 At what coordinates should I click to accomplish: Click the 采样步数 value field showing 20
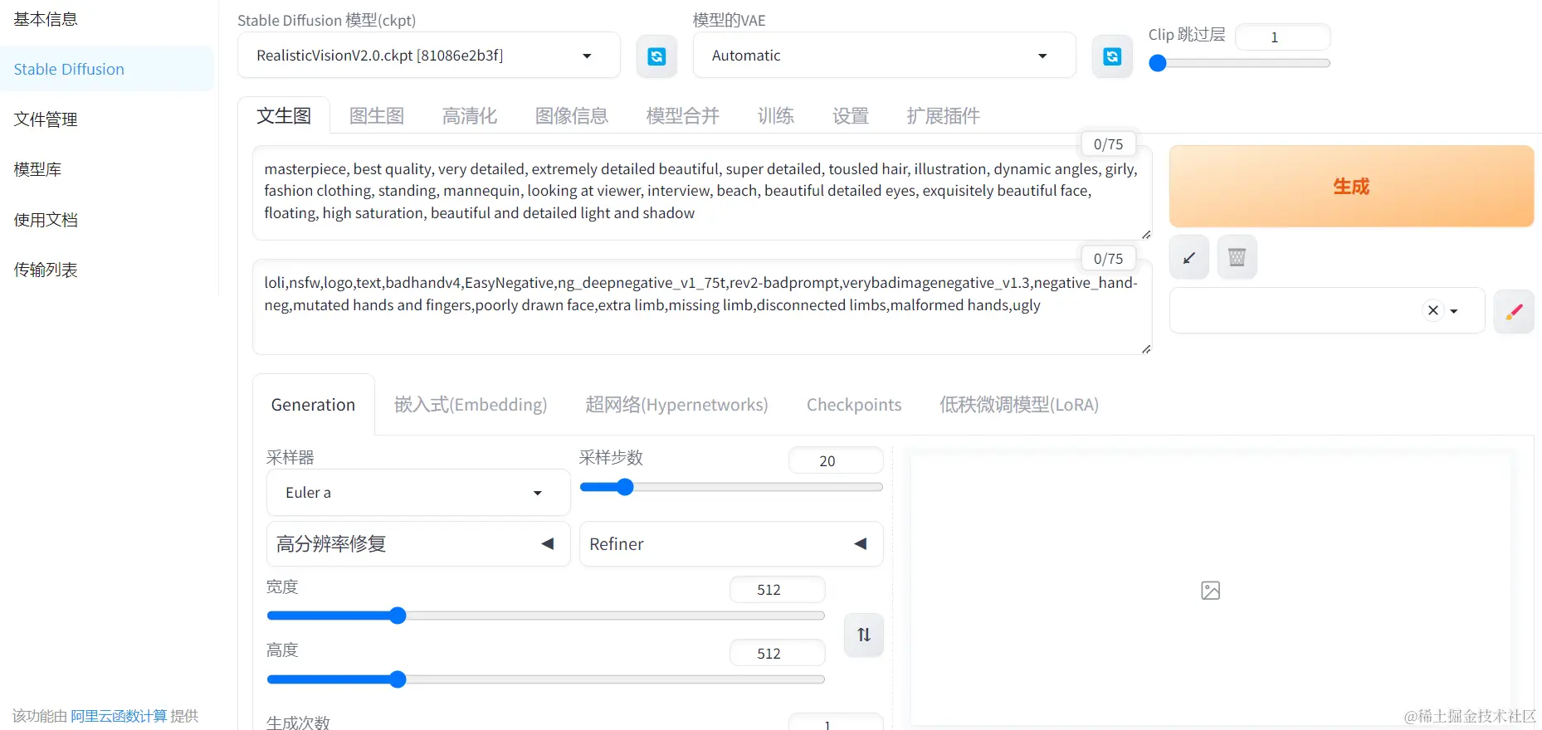point(836,460)
